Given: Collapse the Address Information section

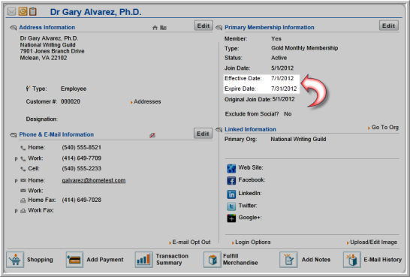Looking at the screenshot, I should (x=13, y=28).
